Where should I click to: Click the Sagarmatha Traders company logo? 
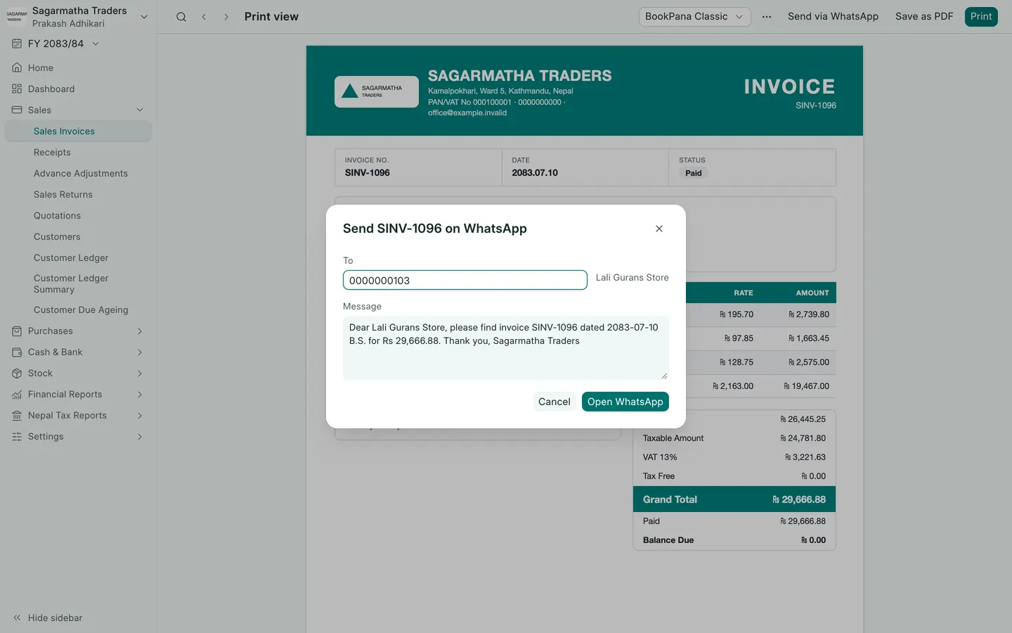coord(17,17)
